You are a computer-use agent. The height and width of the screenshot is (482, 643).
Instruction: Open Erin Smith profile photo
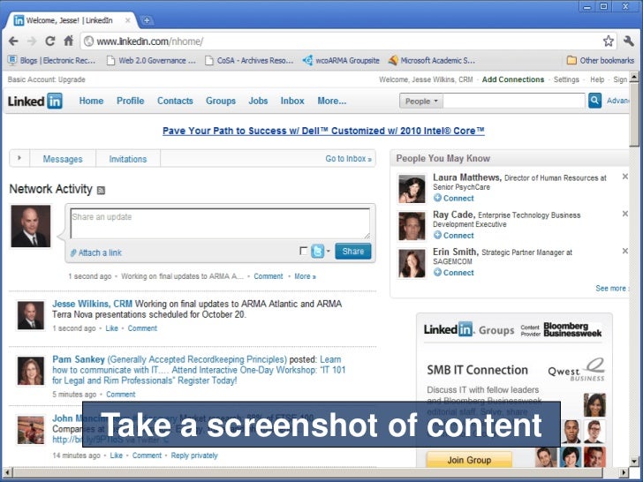(x=412, y=264)
